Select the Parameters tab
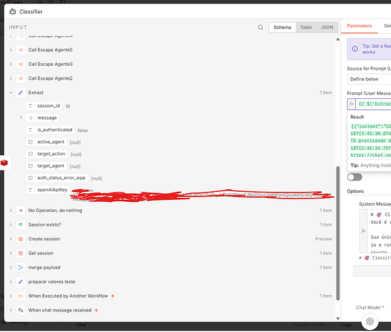391x332 pixels. [x=359, y=26]
